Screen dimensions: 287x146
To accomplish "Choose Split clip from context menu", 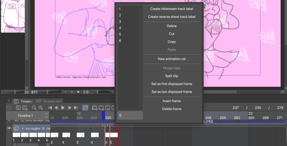I will pos(172,76).
